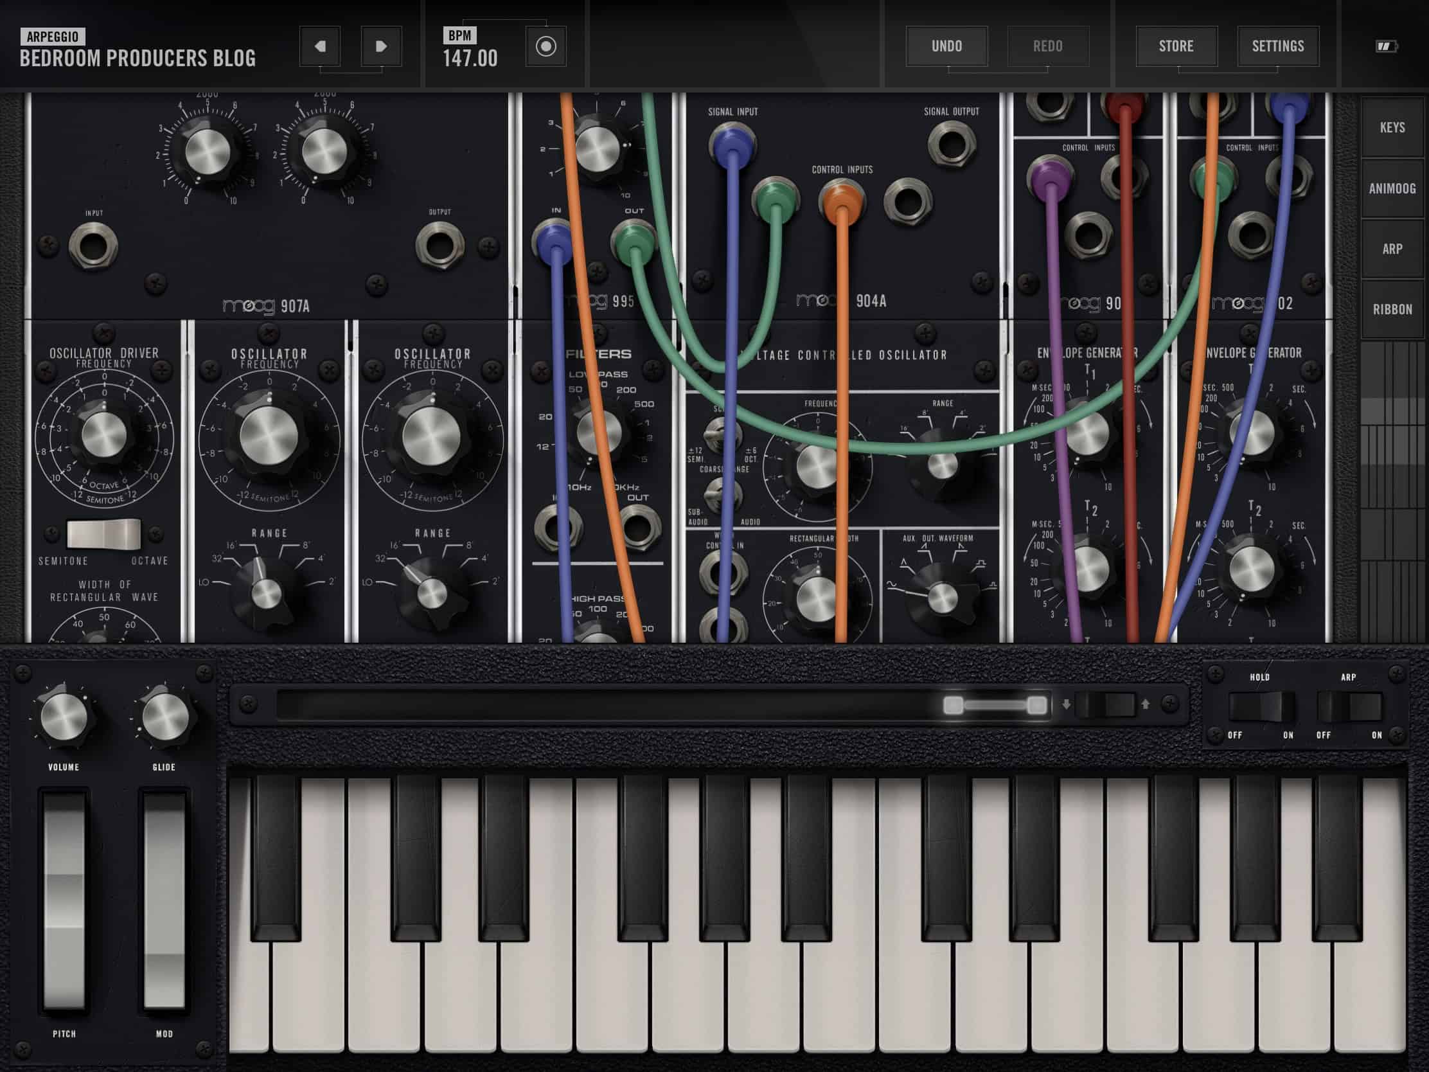Switch to the ARP tab
The width and height of the screenshot is (1429, 1072).
[1392, 249]
